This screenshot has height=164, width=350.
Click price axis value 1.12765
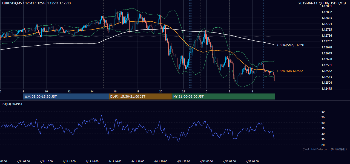click(x=327, y=30)
